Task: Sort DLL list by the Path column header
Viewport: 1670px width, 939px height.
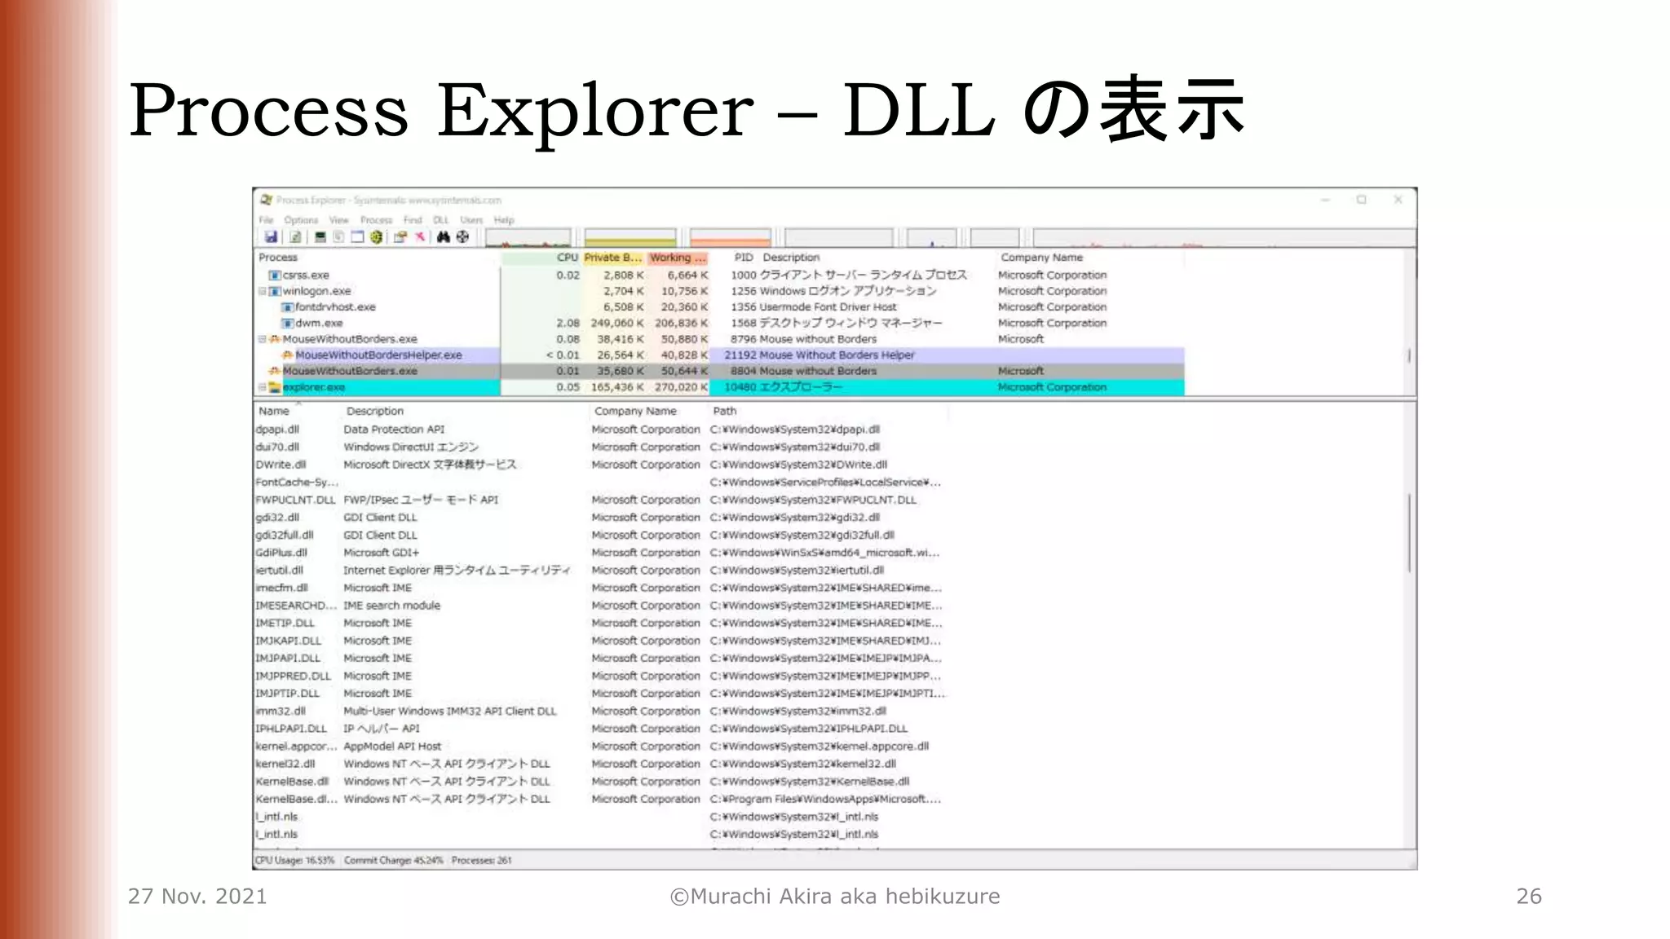Action: [828, 412]
